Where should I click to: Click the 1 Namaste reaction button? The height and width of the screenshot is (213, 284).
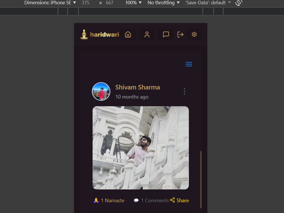(109, 201)
